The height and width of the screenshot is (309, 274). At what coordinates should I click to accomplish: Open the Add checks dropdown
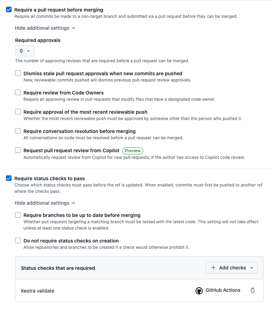(232, 268)
